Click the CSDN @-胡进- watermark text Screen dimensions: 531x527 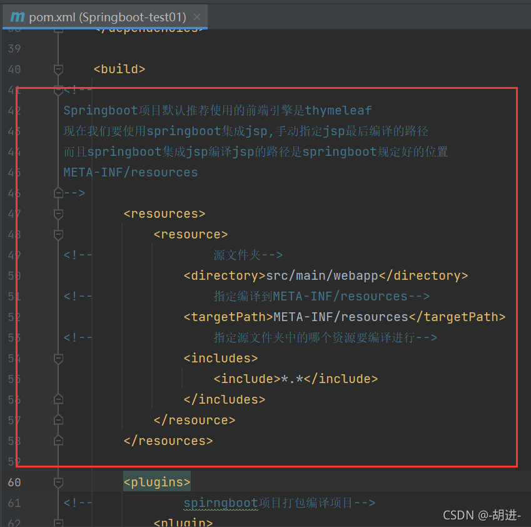[x=482, y=514]
